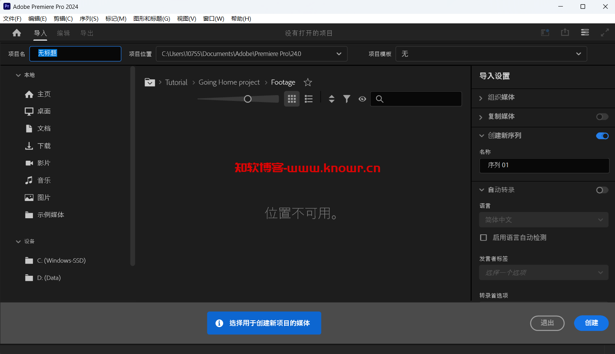Click the Premiere Pro app logo

7,7
